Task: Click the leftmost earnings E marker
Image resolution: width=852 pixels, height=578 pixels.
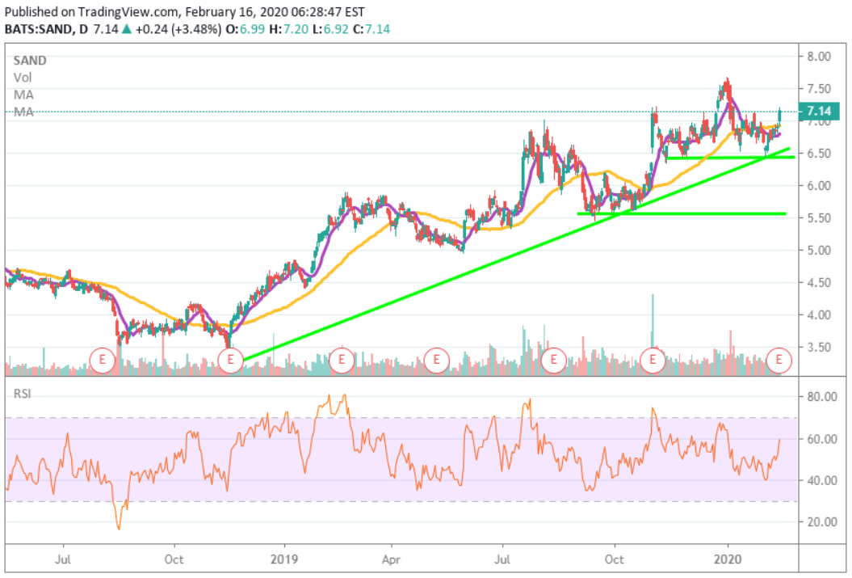Action: pyautogui.click(x=103, y=360)
